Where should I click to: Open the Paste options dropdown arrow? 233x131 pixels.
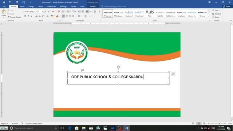point(4,17)
